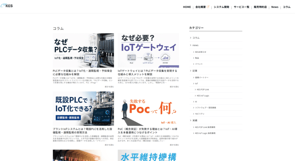Select the news category in the sidebar
This screenshot has height=161, width=295.
pos(195,45)
